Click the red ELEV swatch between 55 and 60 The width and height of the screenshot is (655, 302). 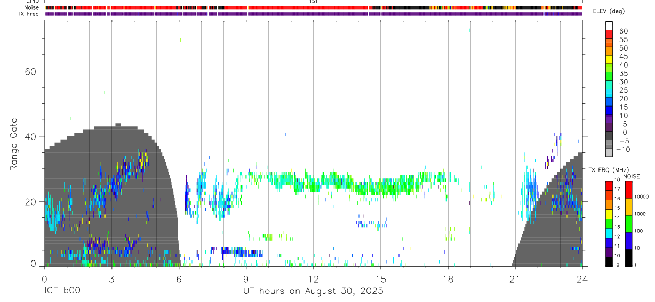click(609, 34)
